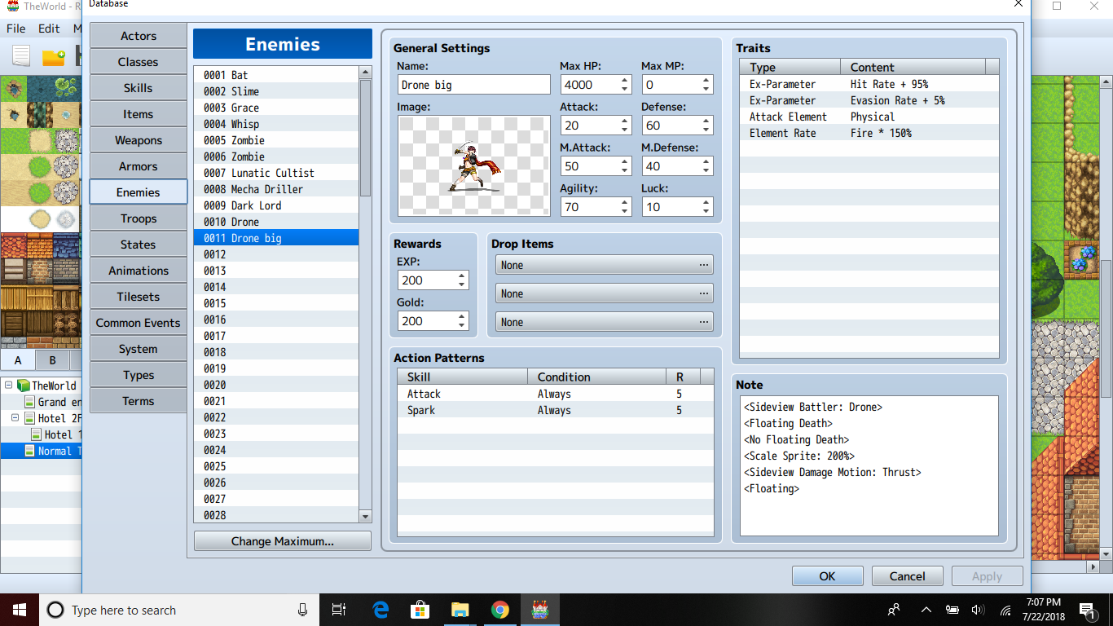Collapse the TheWorld map tree

click(x=8, y=386)
